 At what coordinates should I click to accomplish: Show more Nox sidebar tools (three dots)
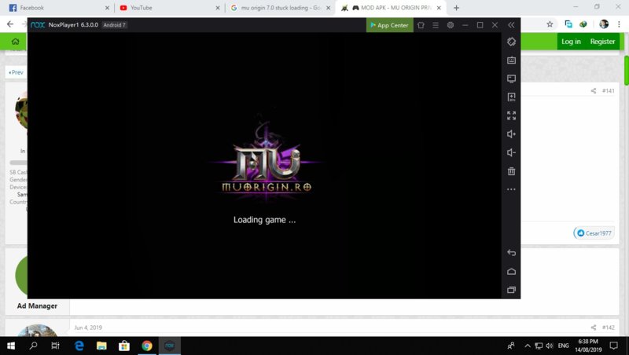tap(511, 189)
